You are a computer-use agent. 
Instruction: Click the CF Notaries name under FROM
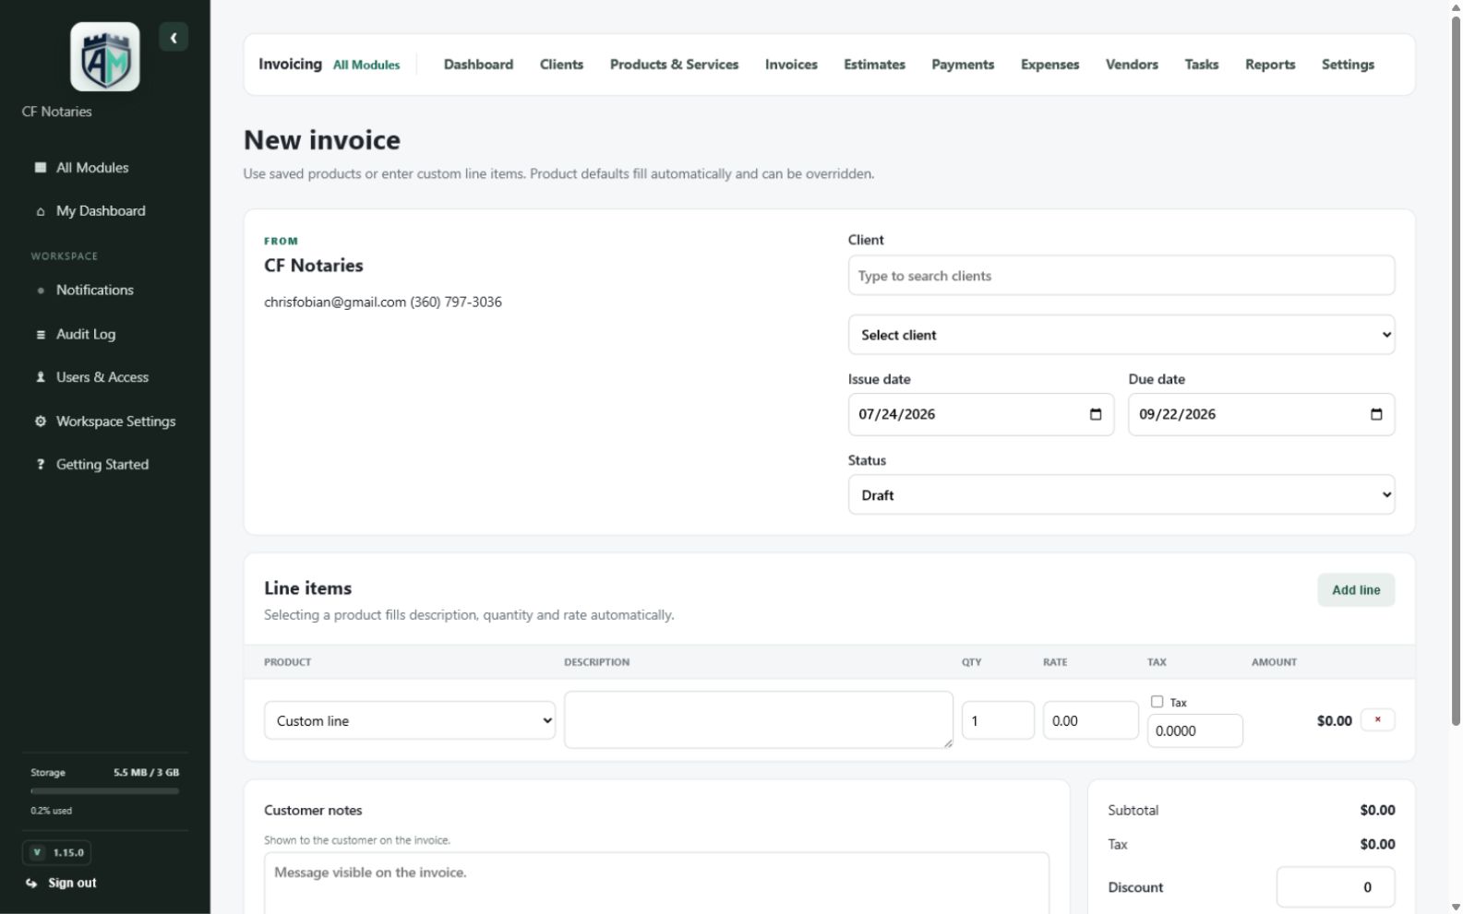click(314, 266)
